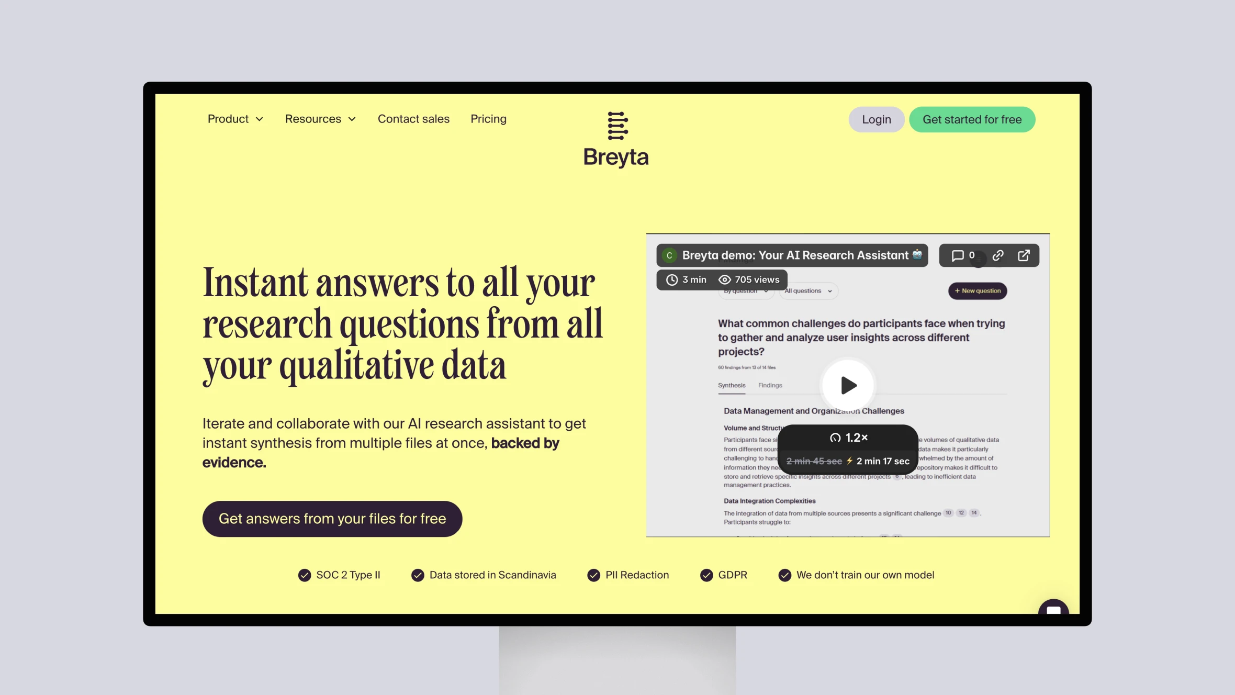The width and height of the screenshot is (1235, 695).
Task: Toggle the All questions filter
Action: (806, 290)
